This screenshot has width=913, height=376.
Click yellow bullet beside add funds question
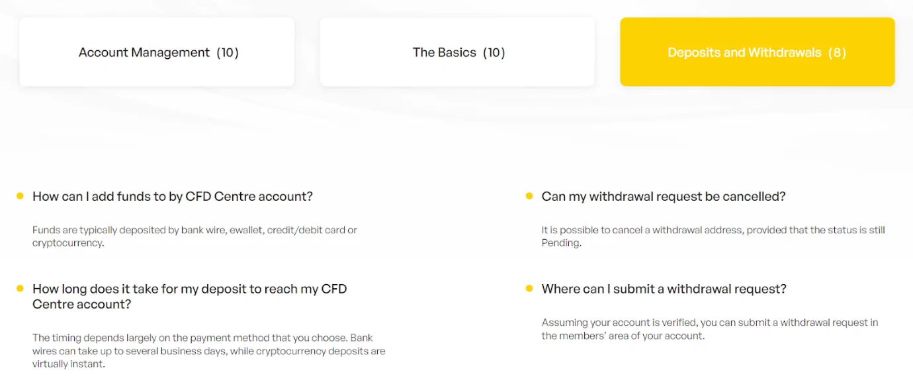point(20,196)
